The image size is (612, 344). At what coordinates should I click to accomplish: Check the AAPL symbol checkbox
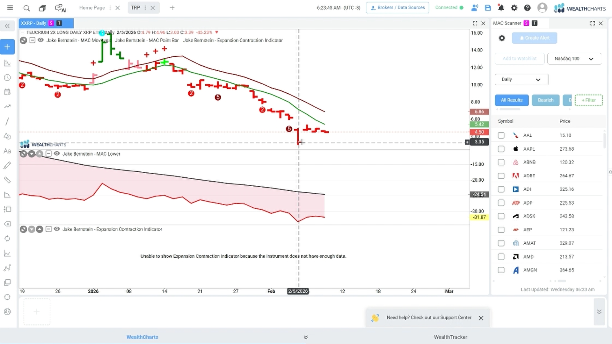[501, 149]
